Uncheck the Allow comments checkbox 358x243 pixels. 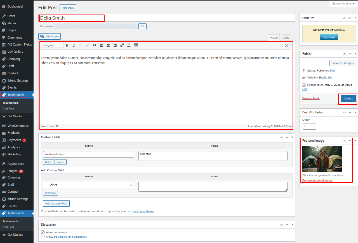[x=43, y=232]
